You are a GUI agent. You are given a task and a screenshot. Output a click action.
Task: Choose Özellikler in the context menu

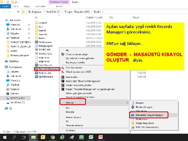point(70,131)
